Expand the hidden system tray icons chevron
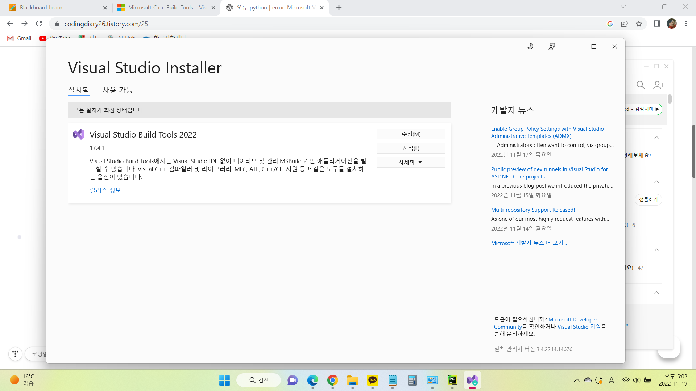 coord(577,380)
